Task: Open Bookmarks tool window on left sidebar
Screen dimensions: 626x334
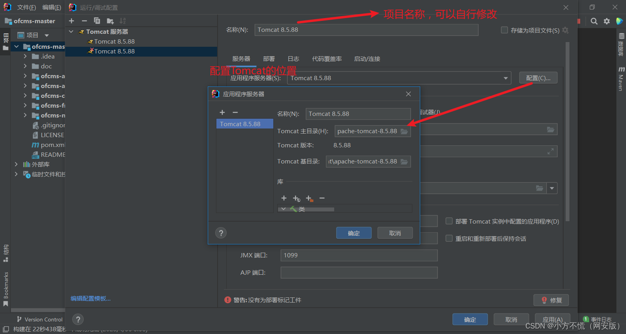Action: tap(6, 289)
